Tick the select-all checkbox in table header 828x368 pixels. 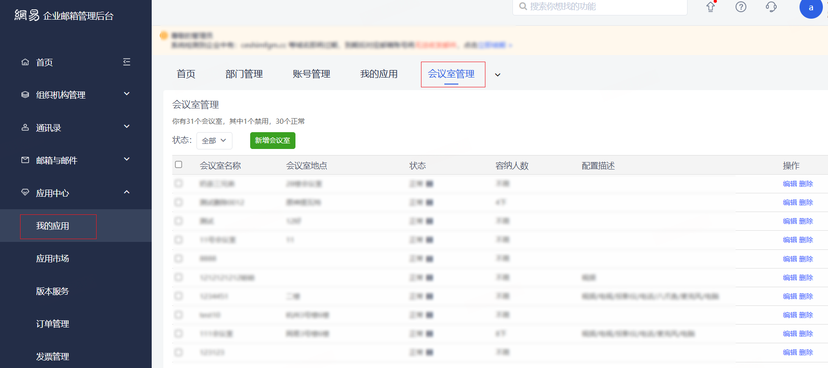point(178,164)
